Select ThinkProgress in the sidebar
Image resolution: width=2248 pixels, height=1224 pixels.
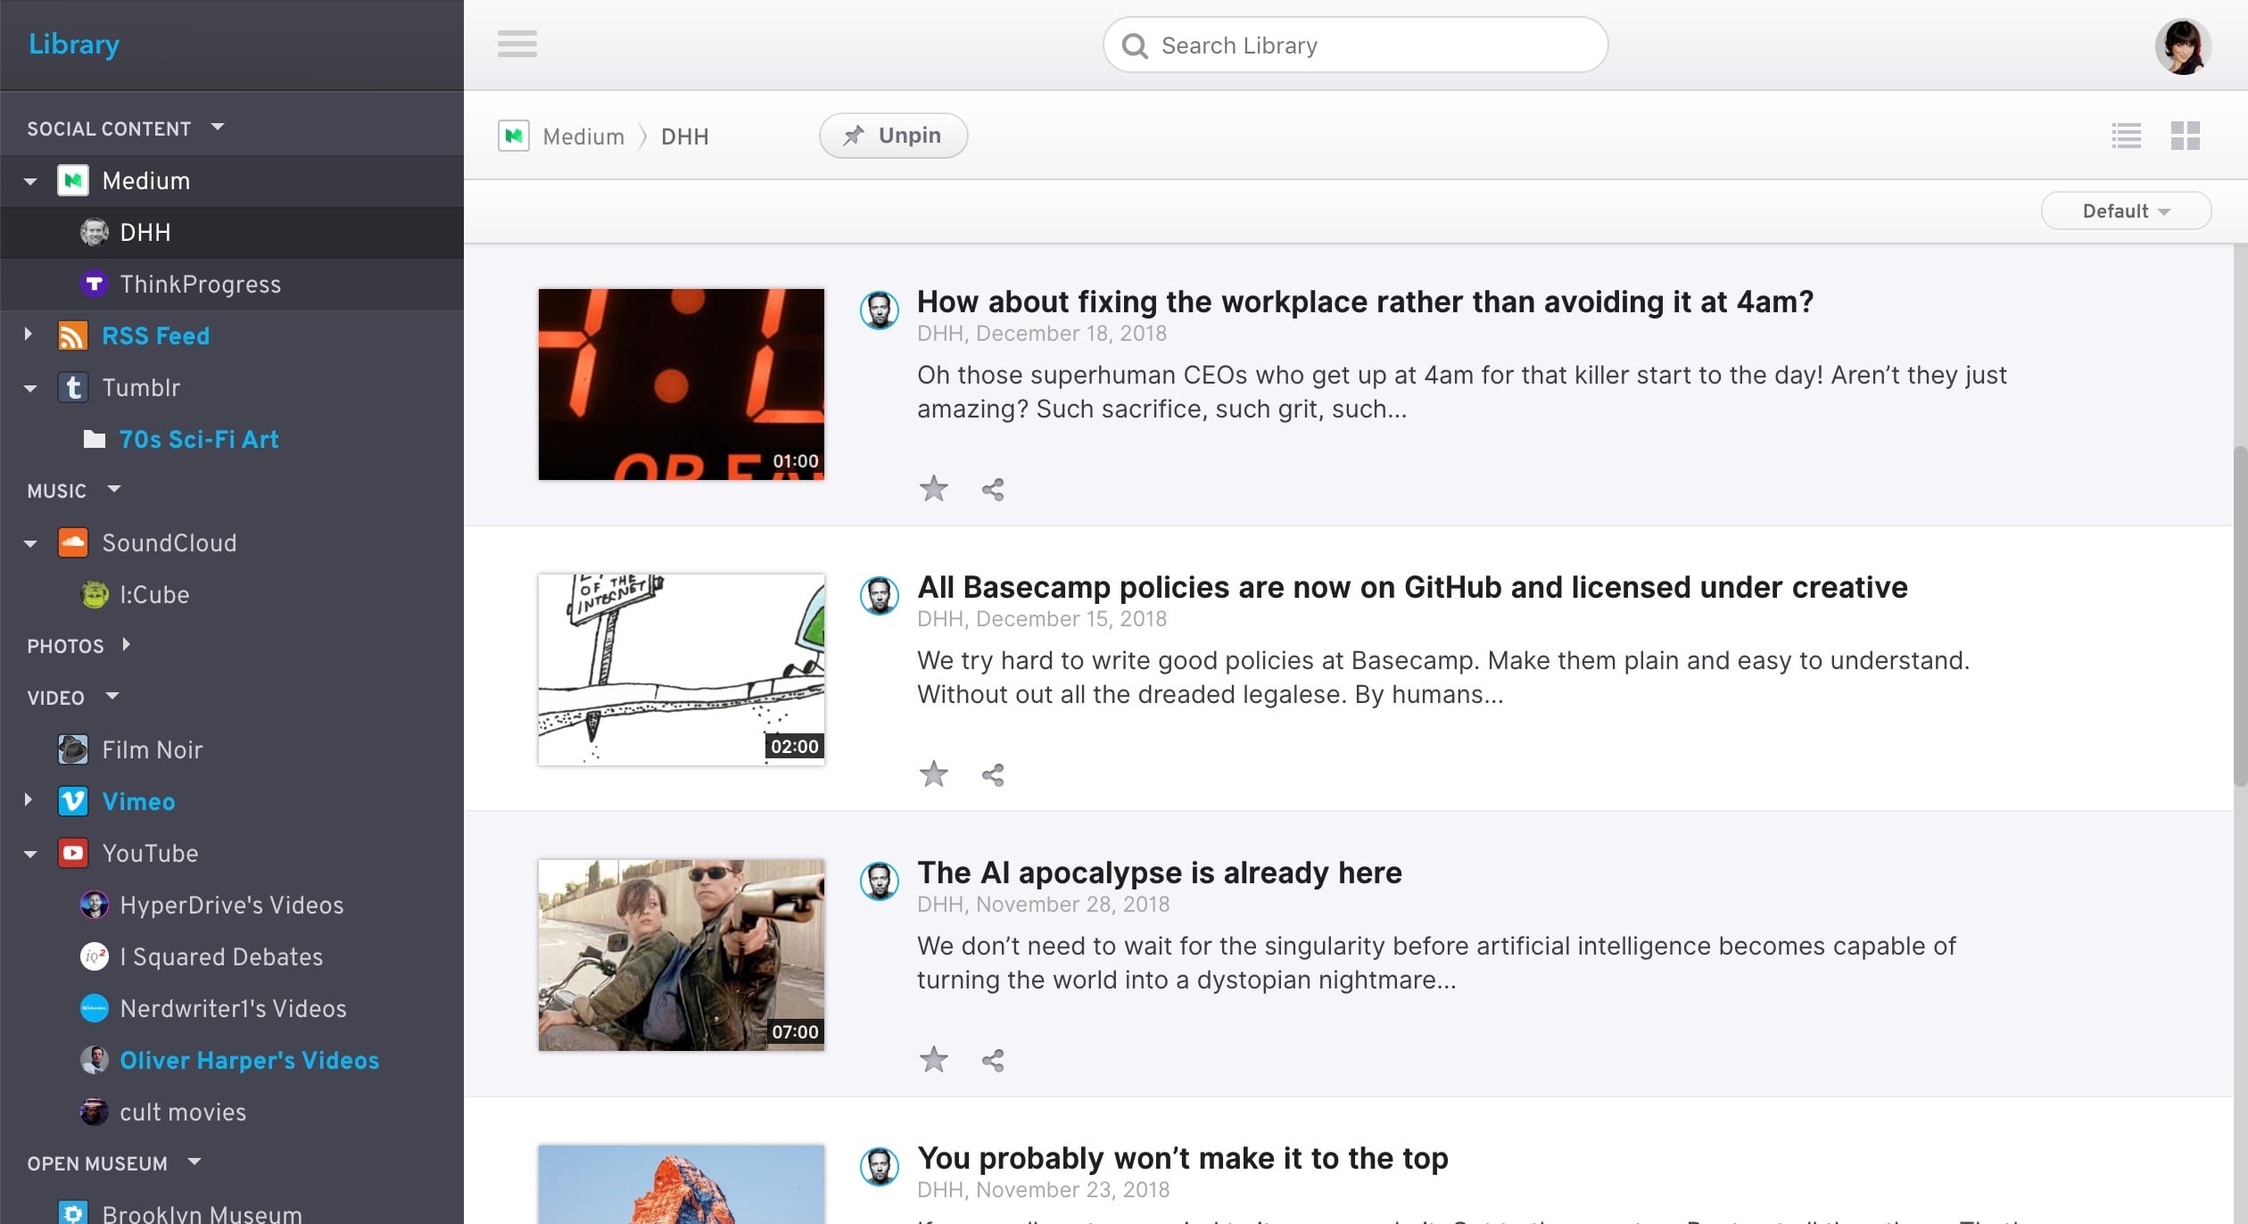pyautogui.click(x=232, y=285)
